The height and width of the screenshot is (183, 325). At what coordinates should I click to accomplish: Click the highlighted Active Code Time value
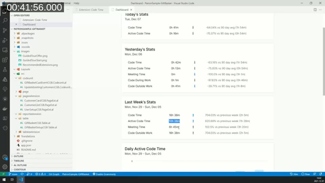tap(174, 121)
